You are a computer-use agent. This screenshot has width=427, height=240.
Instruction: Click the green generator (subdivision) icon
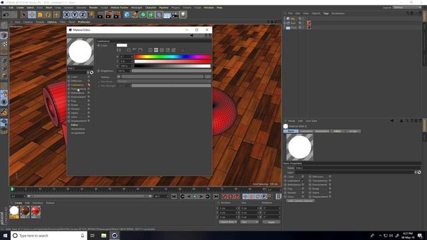click(x=143, y=15)
